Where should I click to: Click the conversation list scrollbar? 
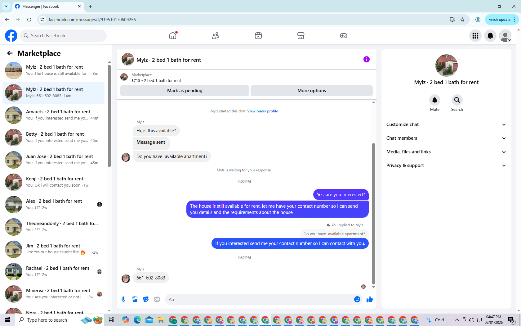[109, 116]
